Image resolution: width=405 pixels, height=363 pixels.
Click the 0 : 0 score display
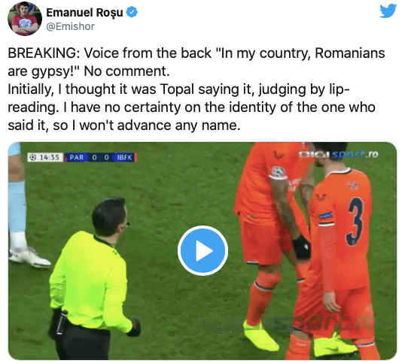point(100,157)
